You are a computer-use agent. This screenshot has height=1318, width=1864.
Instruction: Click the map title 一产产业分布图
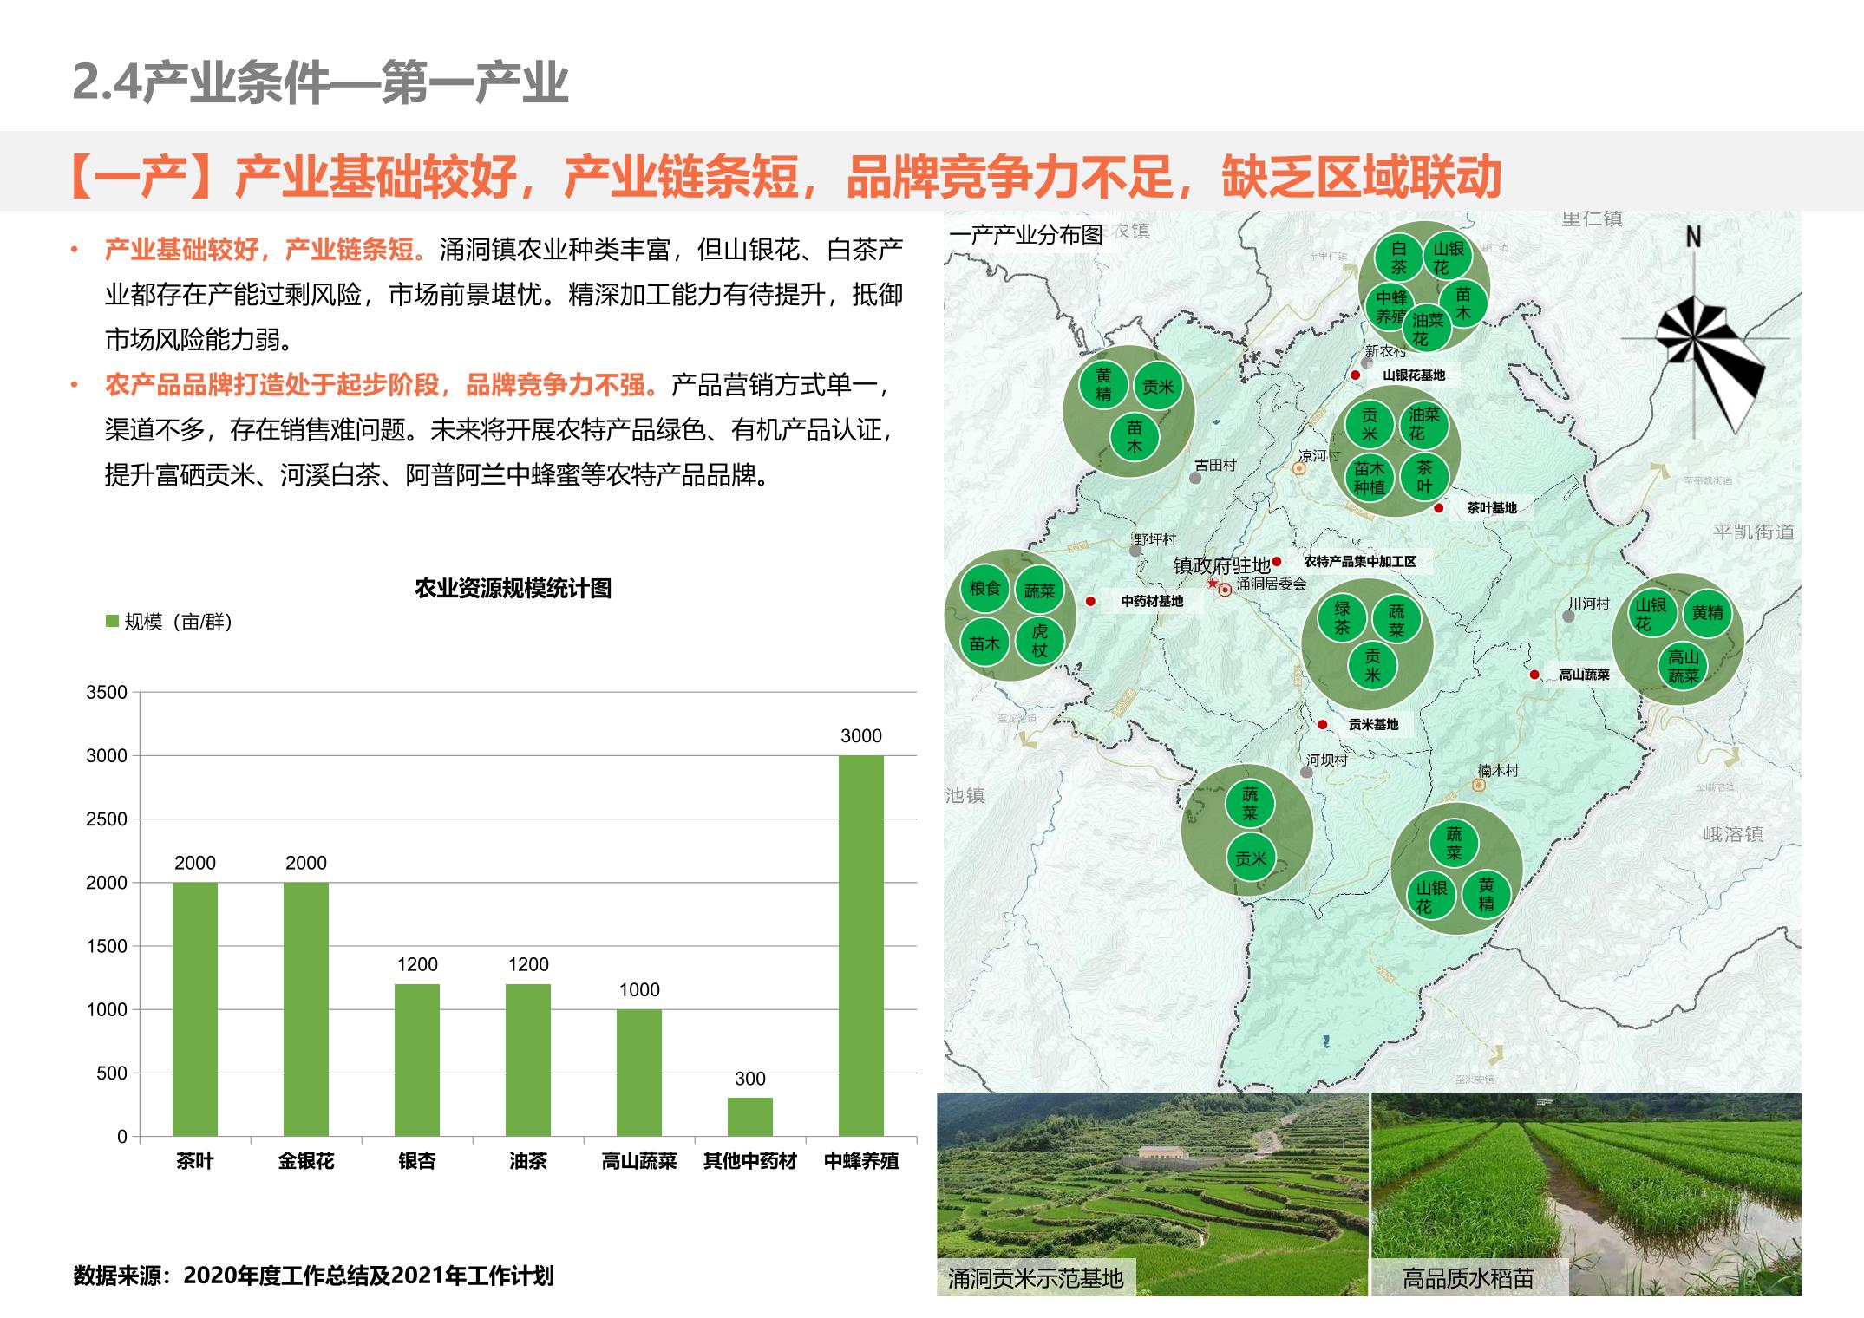tap(1026, 234)
